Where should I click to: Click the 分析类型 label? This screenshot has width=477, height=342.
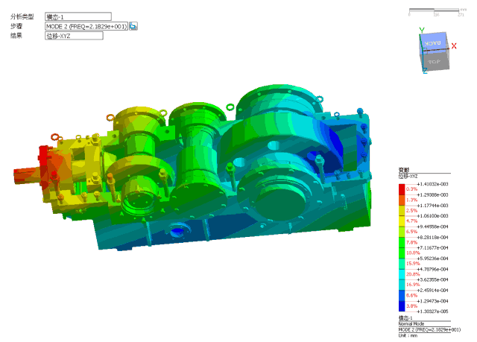pos(22,16)
